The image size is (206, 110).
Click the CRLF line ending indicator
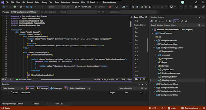123,79
